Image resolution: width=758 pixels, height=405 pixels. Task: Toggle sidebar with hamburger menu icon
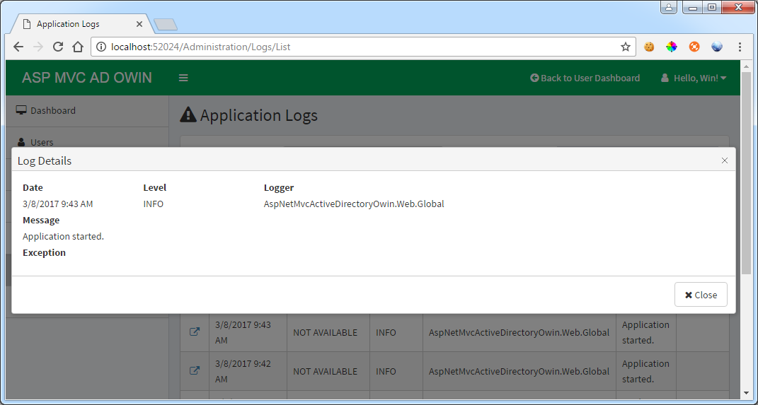[183, 78]
